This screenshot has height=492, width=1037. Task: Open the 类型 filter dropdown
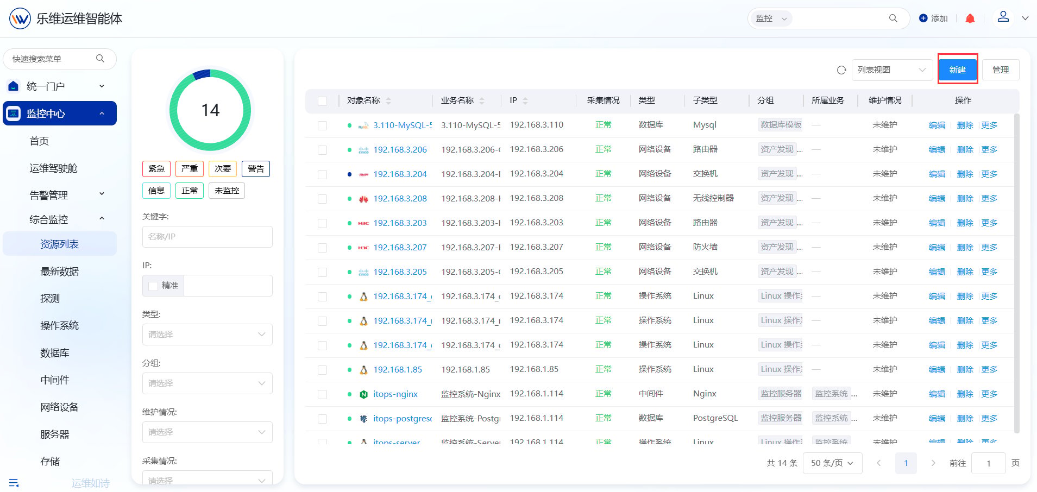pyautogui.click(x=208, y=335)
